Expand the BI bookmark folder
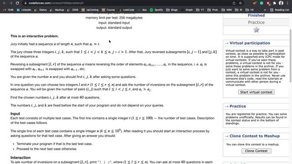The image size is (292, 164). click(239, 10)
